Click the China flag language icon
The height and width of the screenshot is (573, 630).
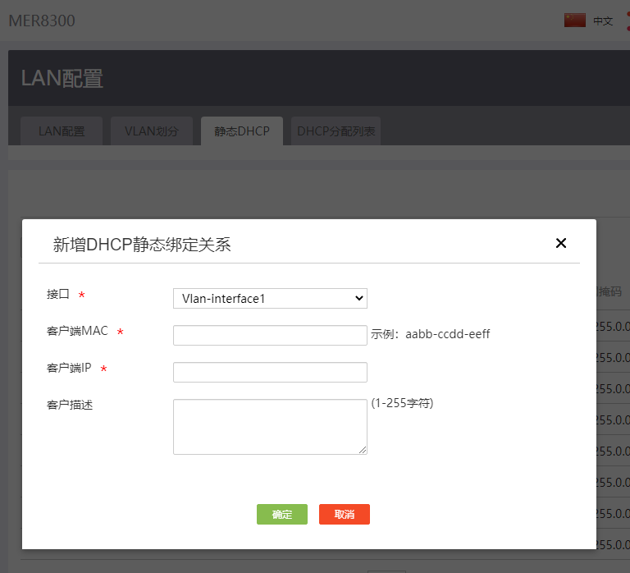pos(574,21)
